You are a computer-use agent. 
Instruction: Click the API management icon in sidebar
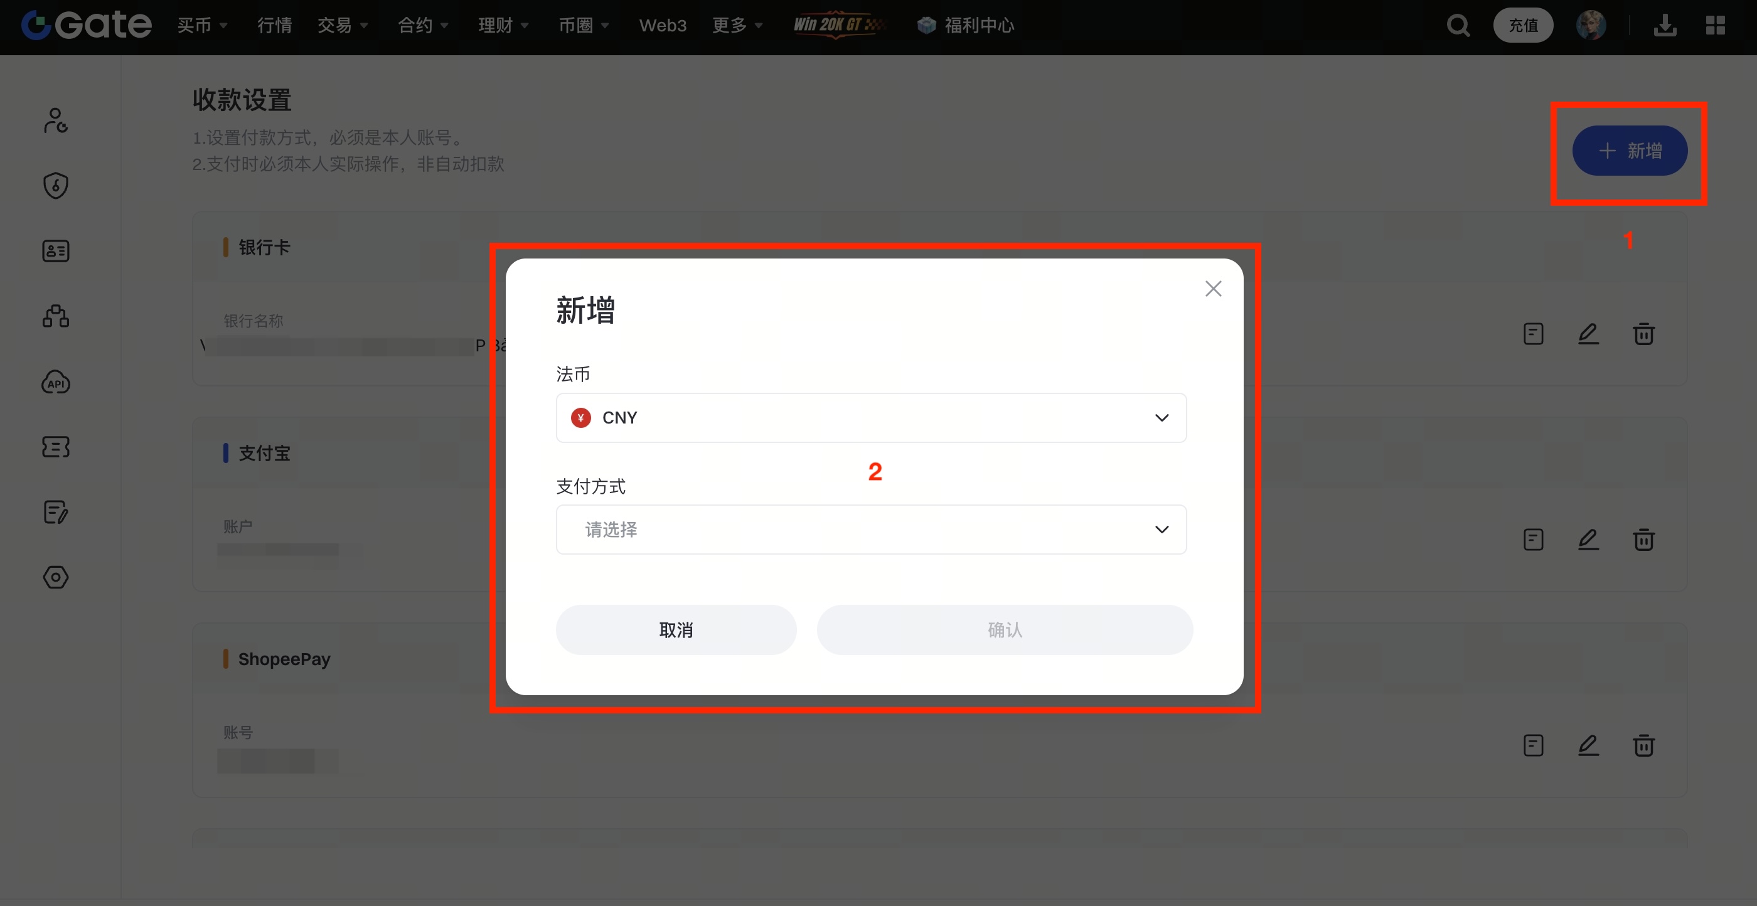tap(56, 382)
